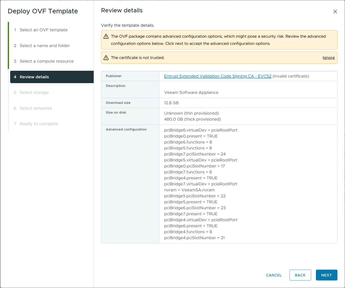Click the nvram = VeeamSA.nvram entry

(x=189, y=190)
